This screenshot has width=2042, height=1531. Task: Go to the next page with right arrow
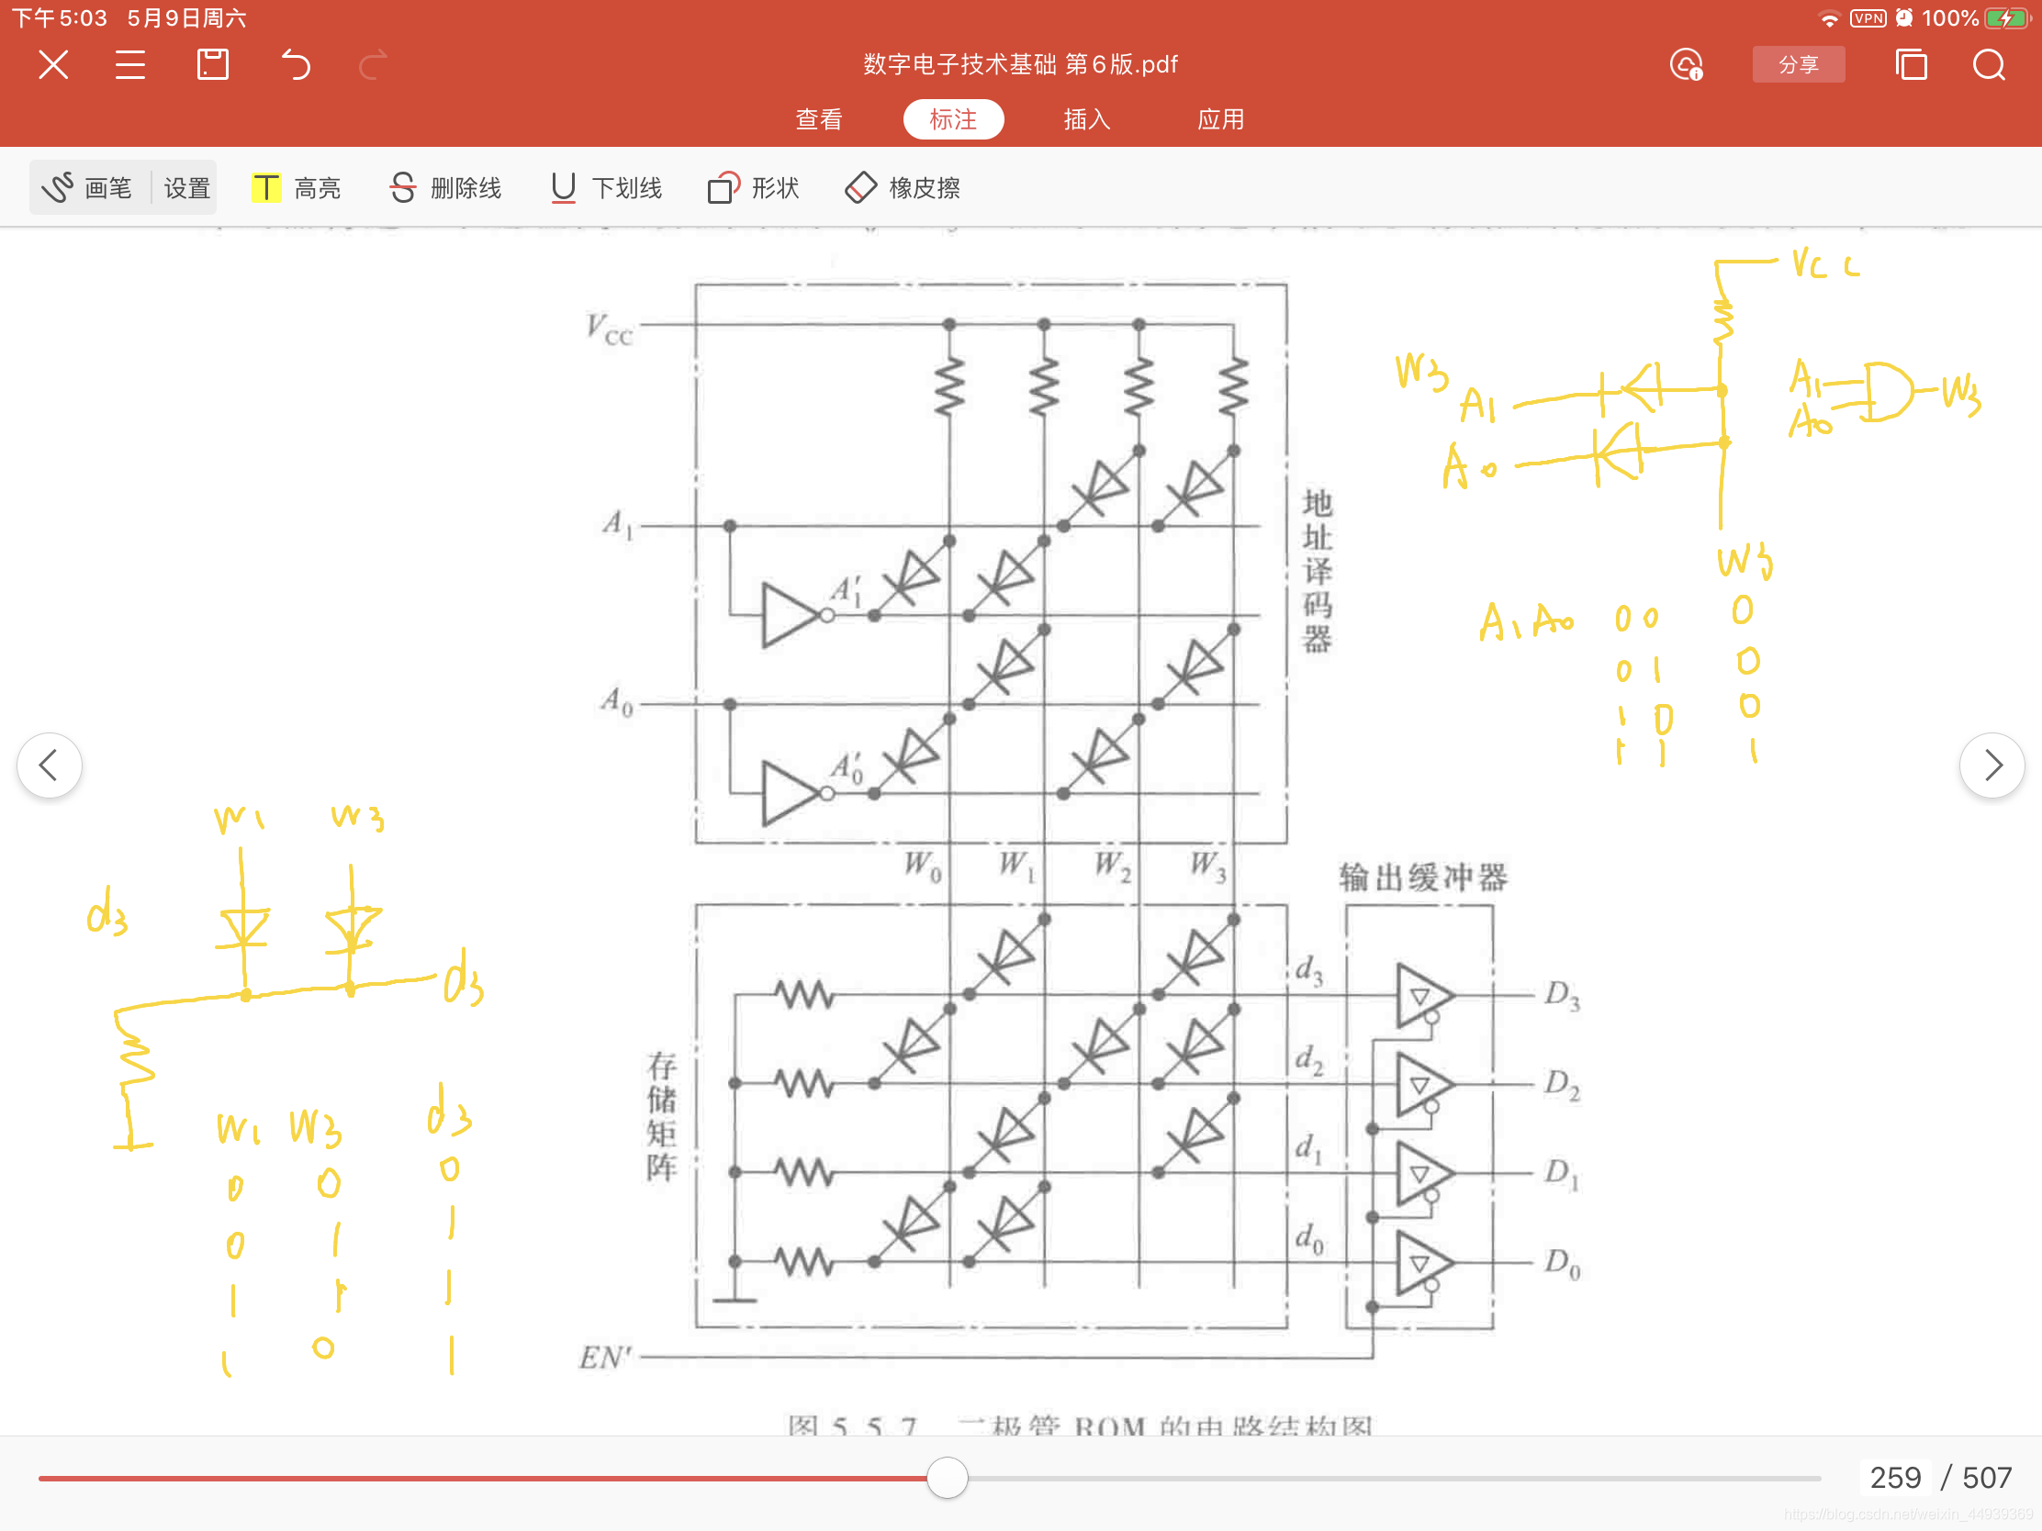1993,765
